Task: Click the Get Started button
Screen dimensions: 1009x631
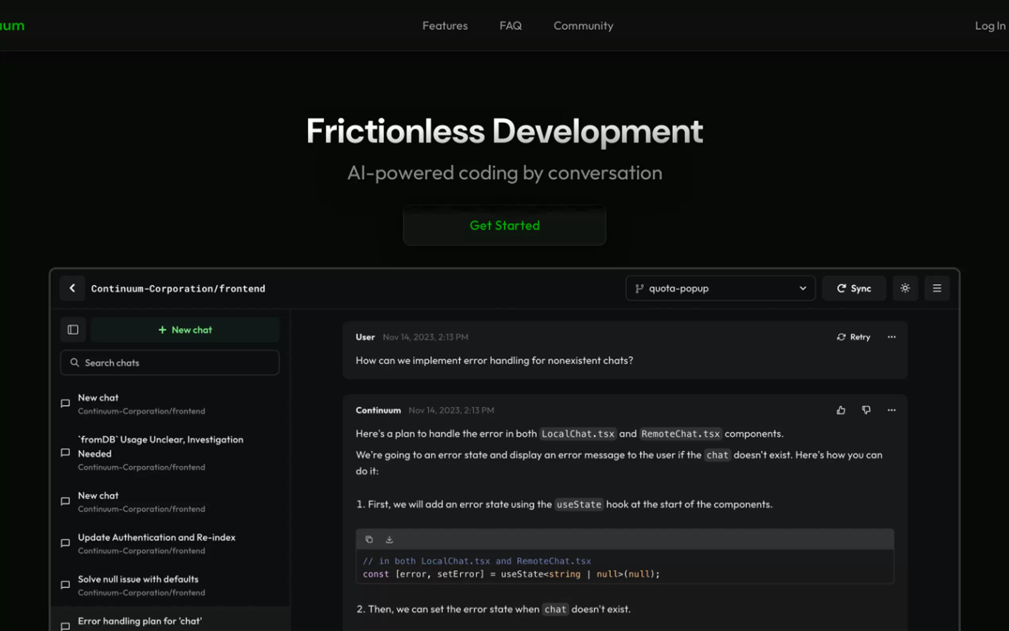Action: click(x=504, y=225)
